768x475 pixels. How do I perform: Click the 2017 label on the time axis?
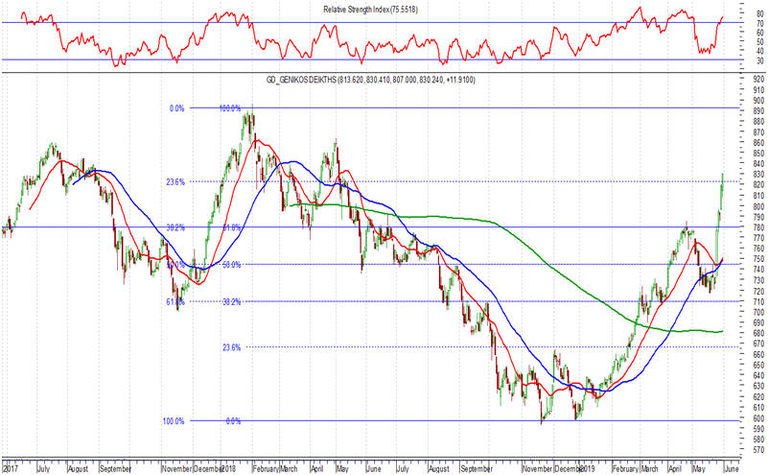(x=11, y=469)
